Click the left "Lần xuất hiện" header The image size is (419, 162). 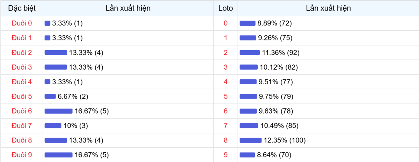[128, 8]
